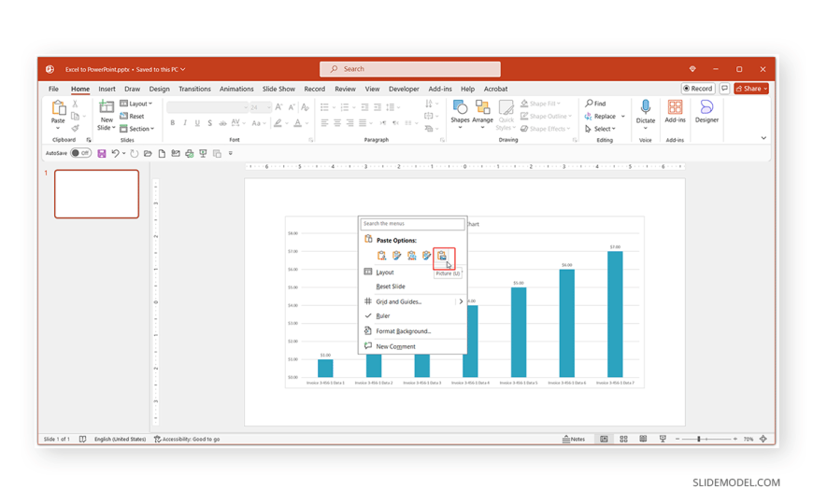This screenshot has height=503, width=813.
Task: Toggle Notes pane in status bar
Action: click(574, 439)
